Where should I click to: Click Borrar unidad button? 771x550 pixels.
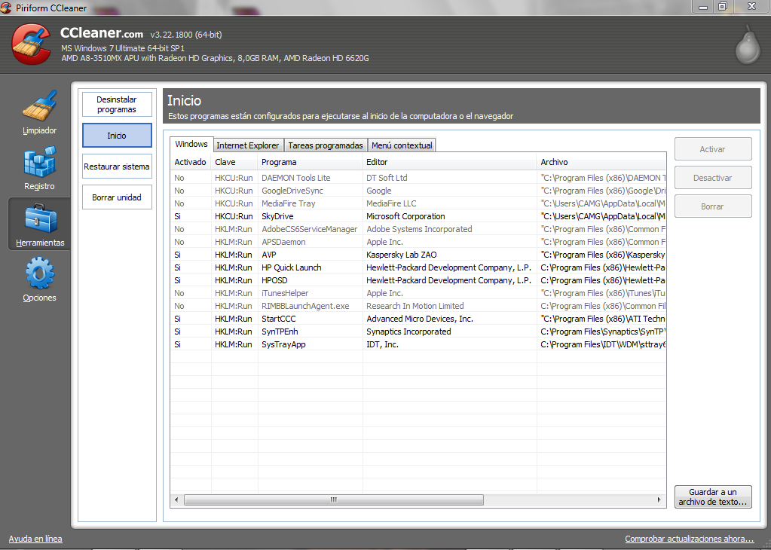pyautogui.click(x=117, y=197)
